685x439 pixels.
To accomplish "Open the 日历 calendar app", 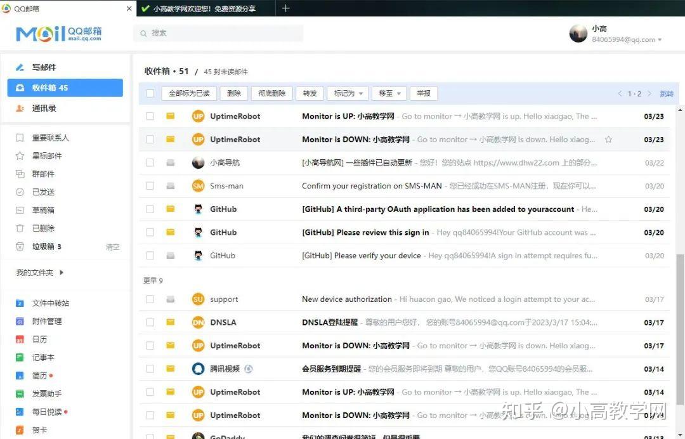I will (x=39, y=339).
